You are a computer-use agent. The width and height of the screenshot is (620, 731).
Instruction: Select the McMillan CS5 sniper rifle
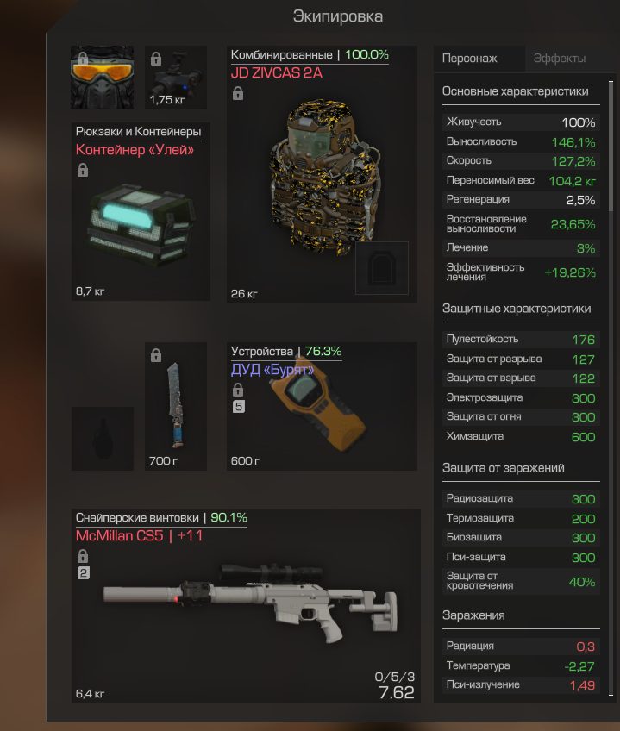click(x=246, y=606)
